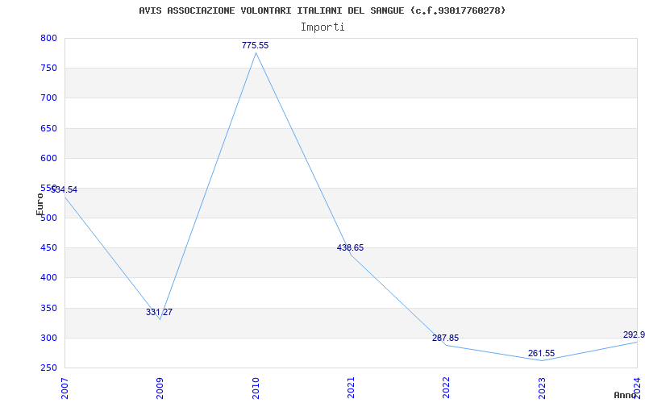Select the 534.54 data label

(x=64, y=189)
